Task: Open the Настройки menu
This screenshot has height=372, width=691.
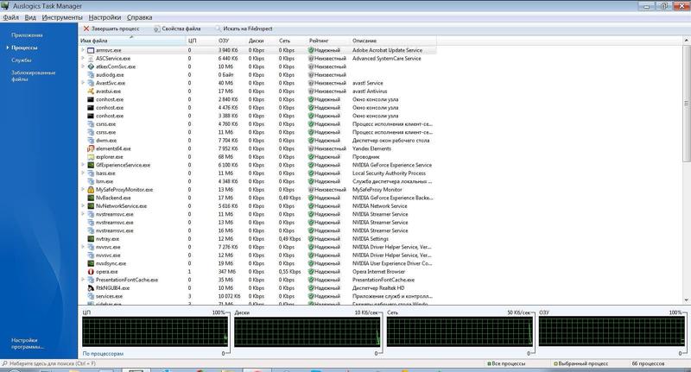Action: [x=105, y=17]
